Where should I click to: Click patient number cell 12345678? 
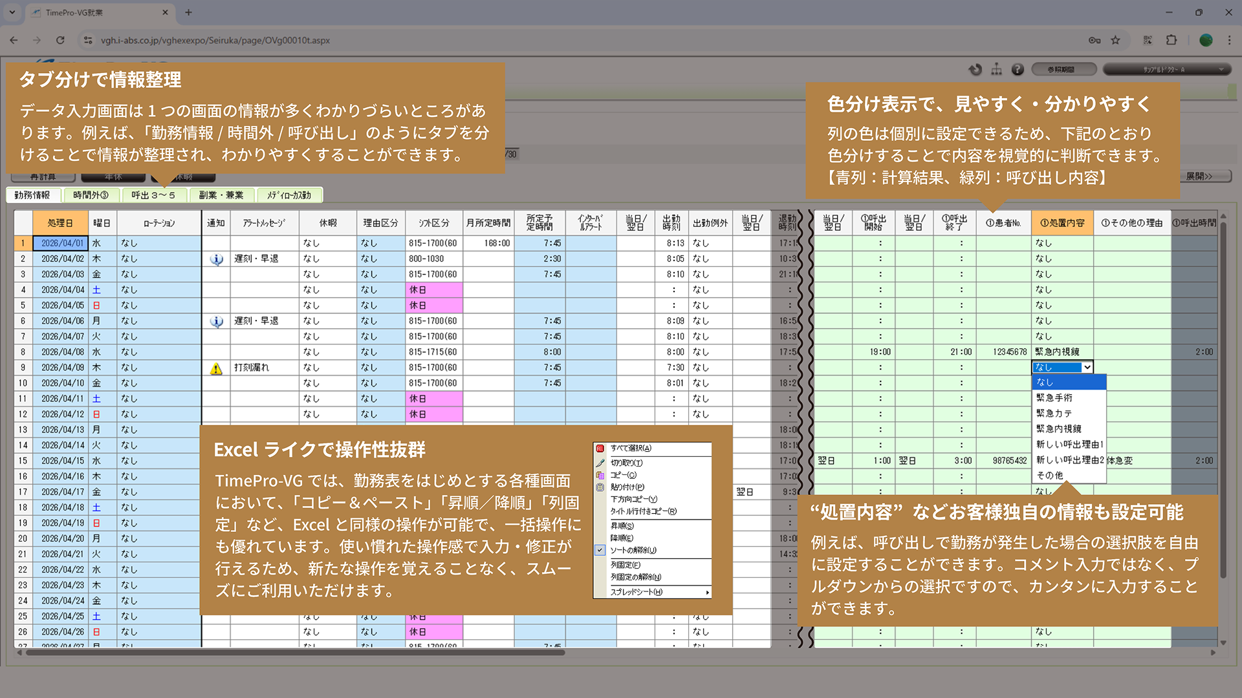[1004, 352]
